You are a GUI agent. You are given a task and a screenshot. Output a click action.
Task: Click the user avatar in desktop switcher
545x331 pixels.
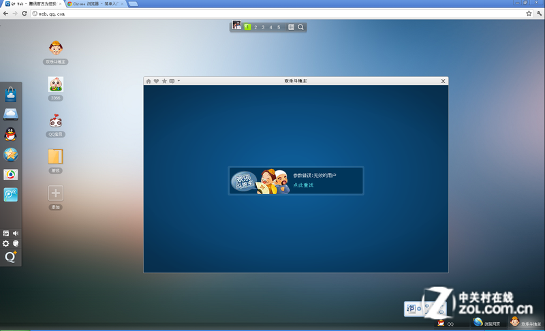point(236,25)
